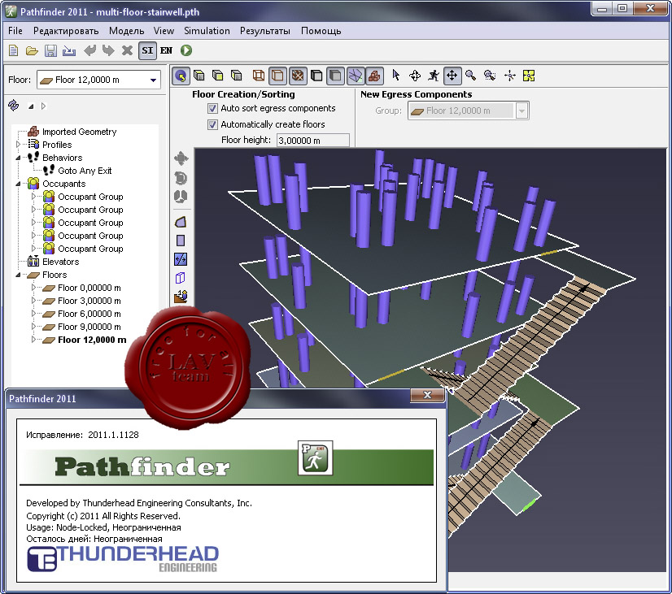Screen dimensions: 672x594
Task: Select Goto Any Exit behavior
Action: pyautogui.click(x=85, y=171)
